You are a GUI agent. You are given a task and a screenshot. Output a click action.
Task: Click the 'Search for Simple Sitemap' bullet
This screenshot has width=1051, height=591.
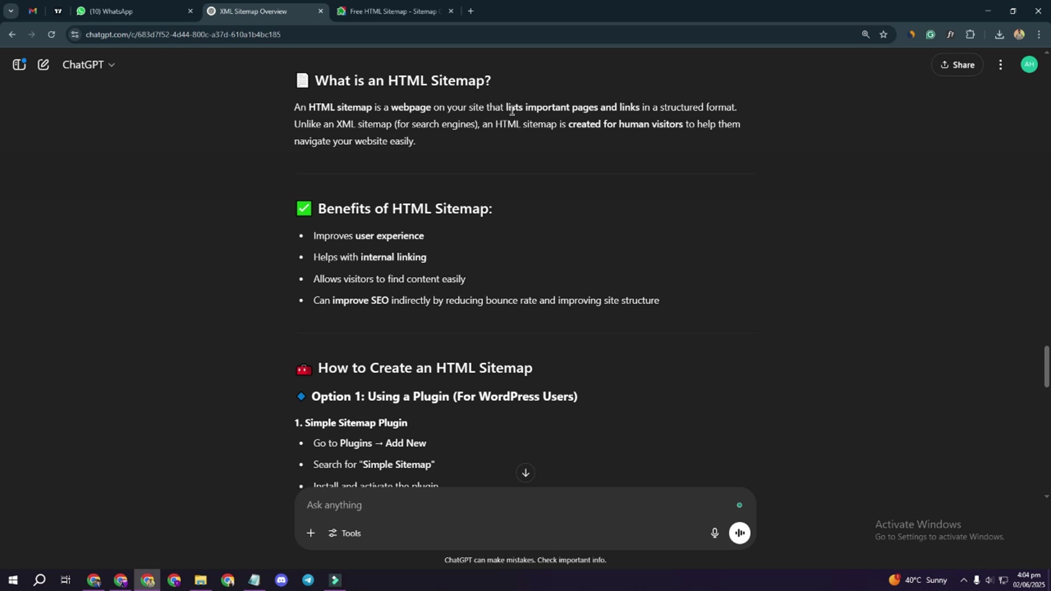pos(374,465)
